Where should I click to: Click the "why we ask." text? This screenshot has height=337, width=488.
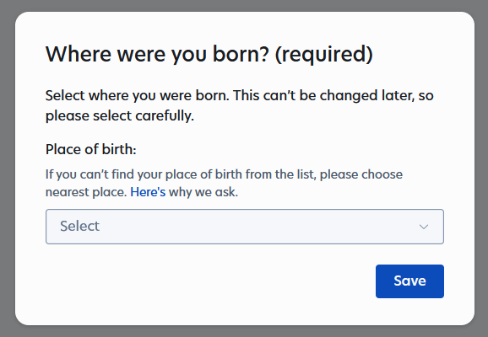[203, 192]
